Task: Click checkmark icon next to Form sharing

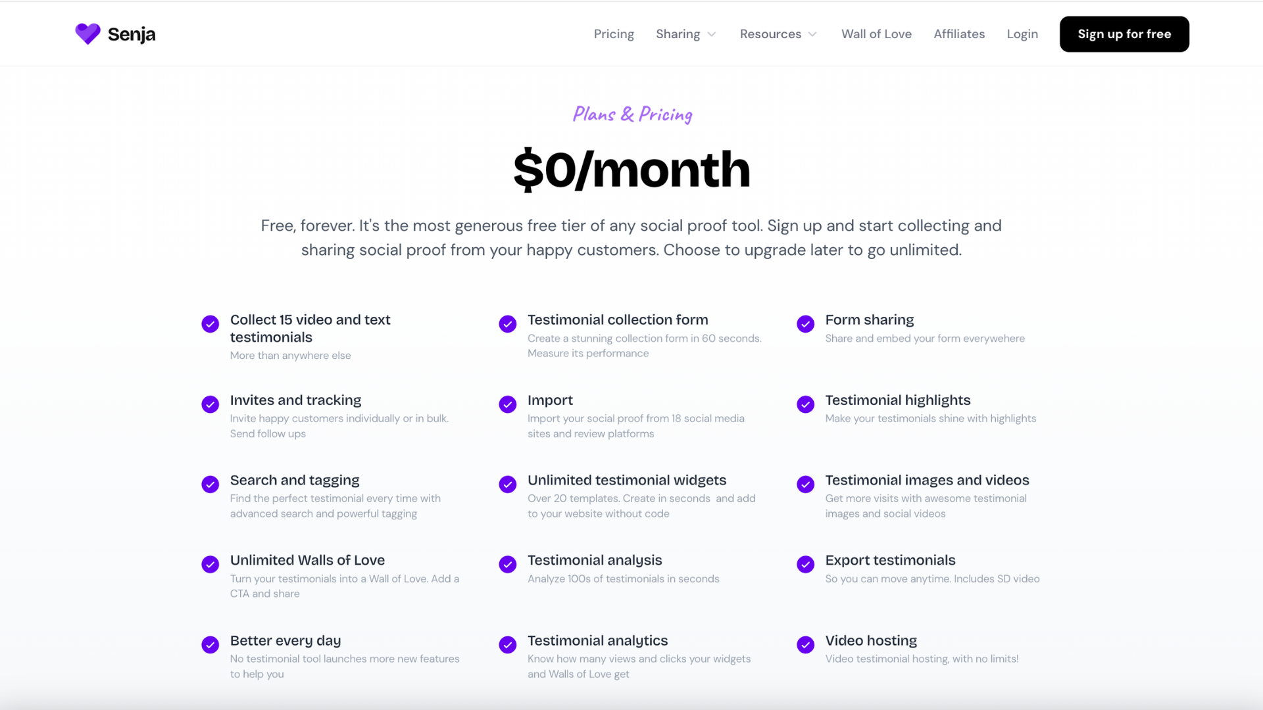Action: (805, 324)
